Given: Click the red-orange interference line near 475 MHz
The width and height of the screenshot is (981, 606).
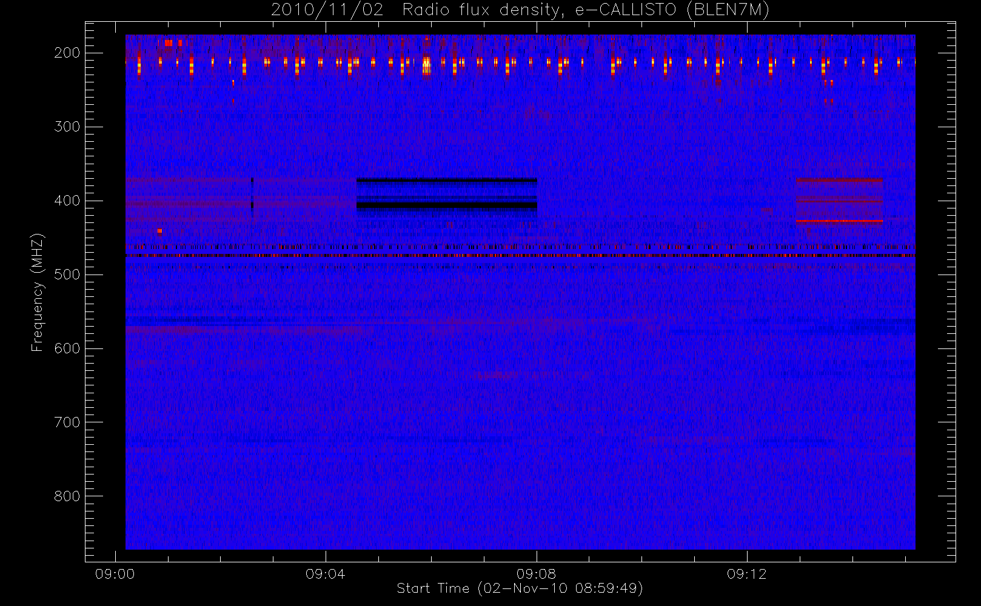Looking at the screenshot, I should pos(520,256).
